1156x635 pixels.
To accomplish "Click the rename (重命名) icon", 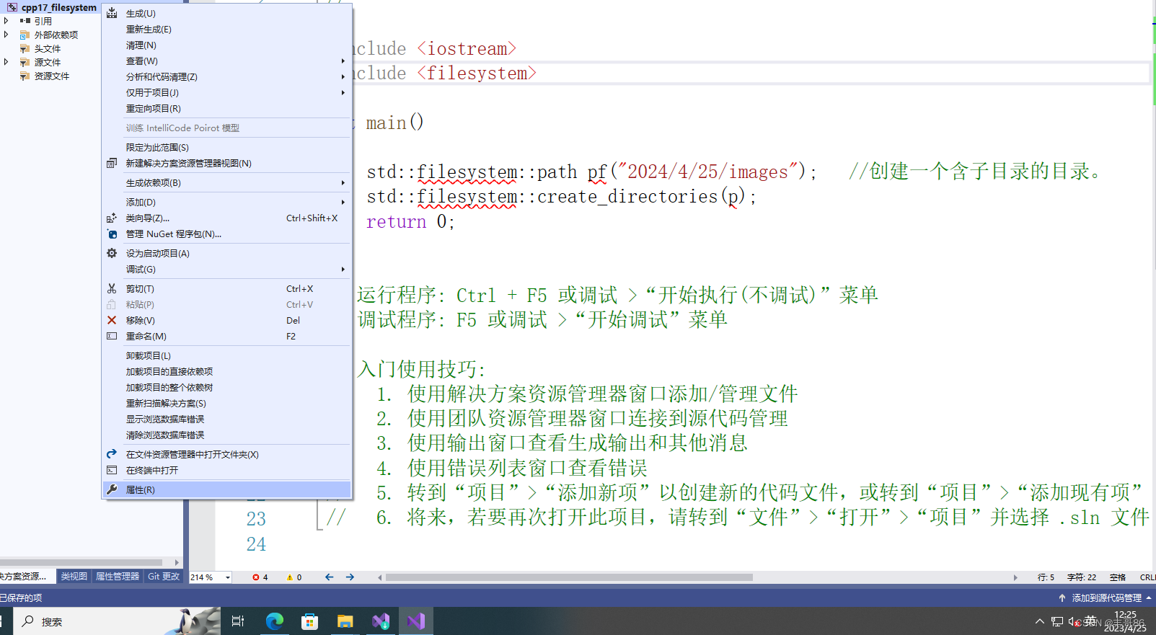I will coord(112,336).
